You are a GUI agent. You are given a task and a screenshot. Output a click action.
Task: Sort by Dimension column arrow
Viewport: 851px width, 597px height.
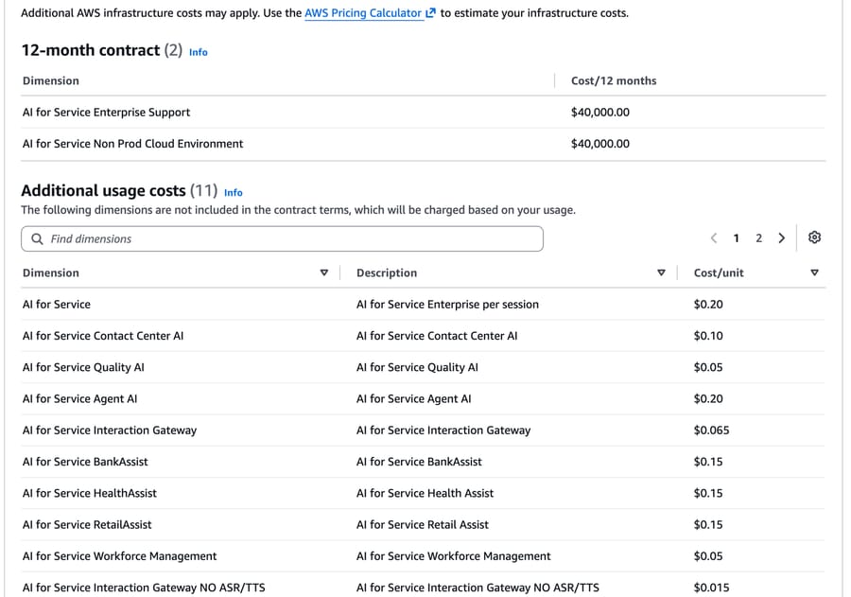324,272
